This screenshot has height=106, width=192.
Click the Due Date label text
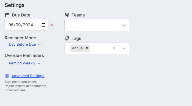pos(21,15)
